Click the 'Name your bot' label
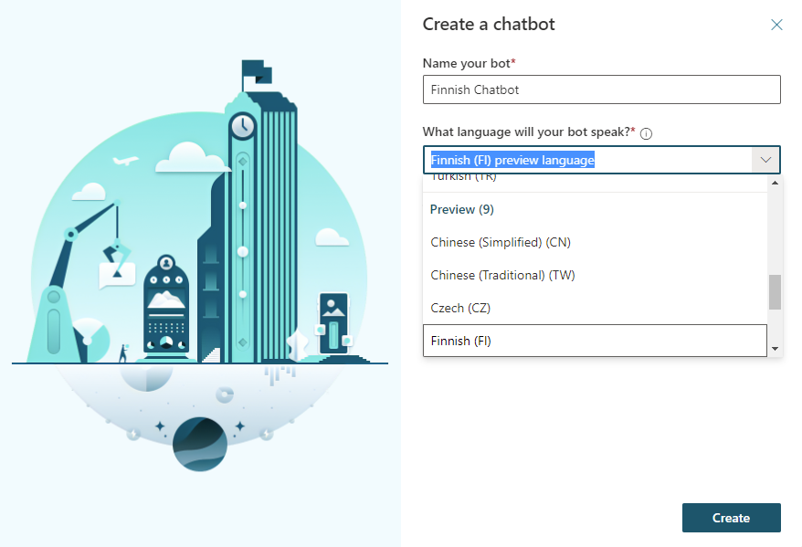This screenshot has height=547, width=802. coord(469,63)
